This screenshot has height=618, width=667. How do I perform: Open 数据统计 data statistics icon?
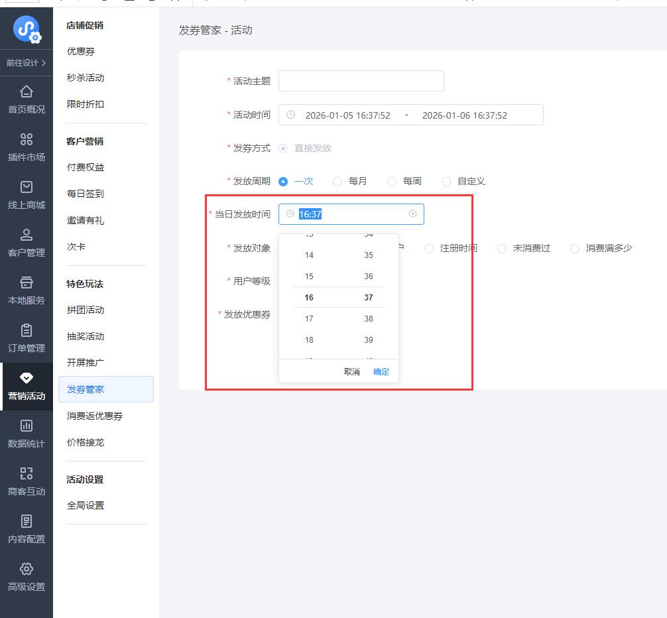(27, 426)
